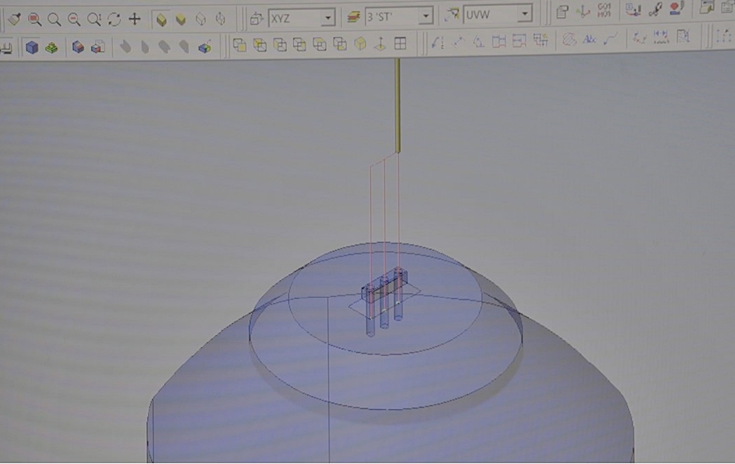
Task: Click the blue solid cube icon
Action: pos(32,47)
